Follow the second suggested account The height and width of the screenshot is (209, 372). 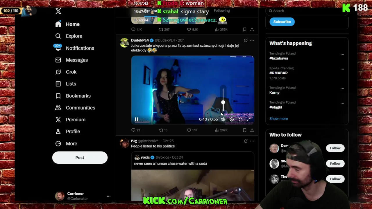tap(335, 163)
